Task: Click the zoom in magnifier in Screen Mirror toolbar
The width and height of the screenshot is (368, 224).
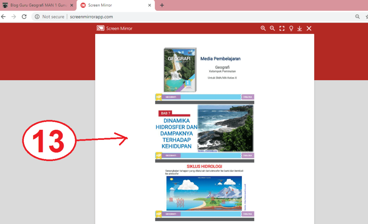Action: (x=263, y=28)
